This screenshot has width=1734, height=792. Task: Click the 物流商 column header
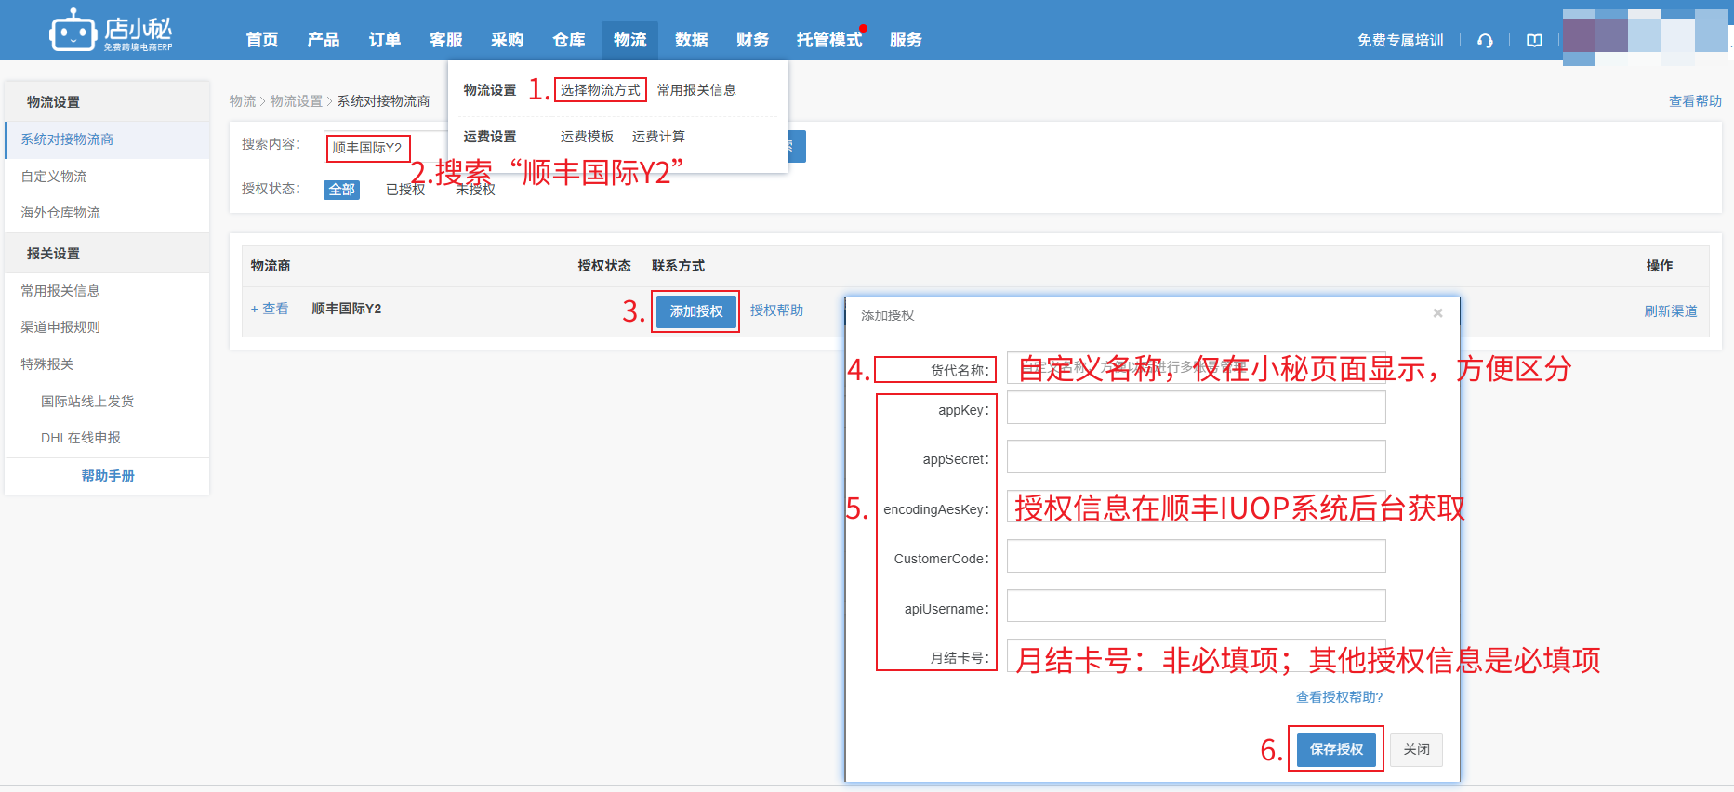click(x=271, y=266)
